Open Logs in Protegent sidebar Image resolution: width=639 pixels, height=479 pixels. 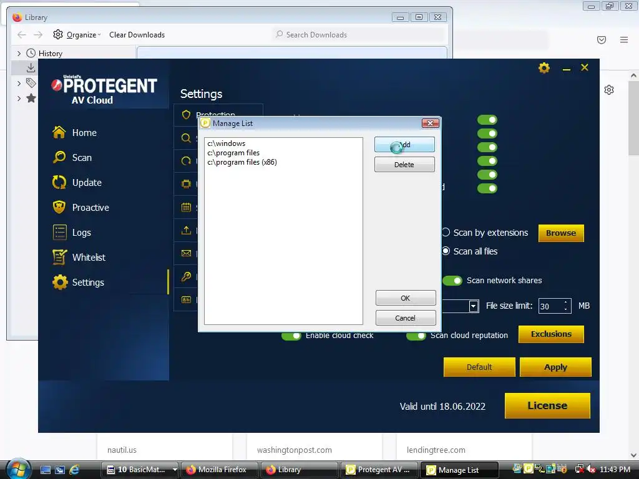(81, 233)
